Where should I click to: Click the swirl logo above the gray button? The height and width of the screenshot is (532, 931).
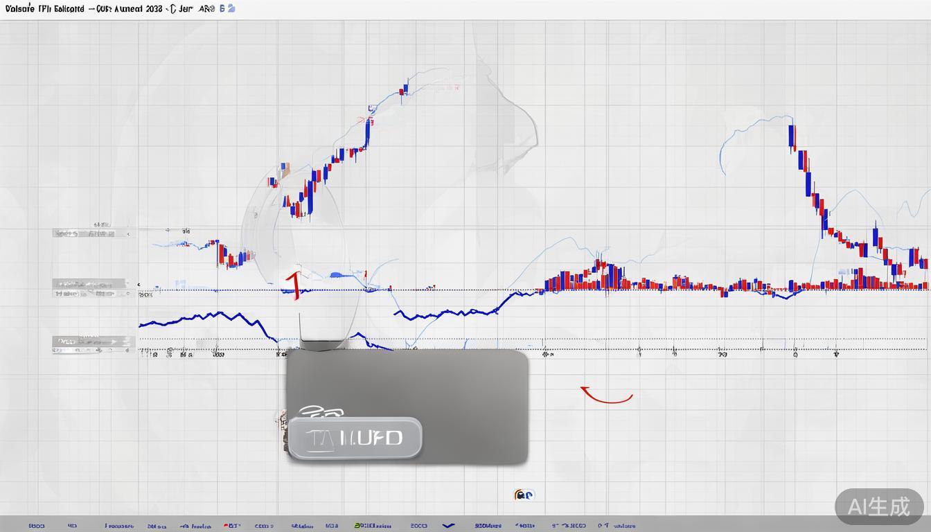319,413
